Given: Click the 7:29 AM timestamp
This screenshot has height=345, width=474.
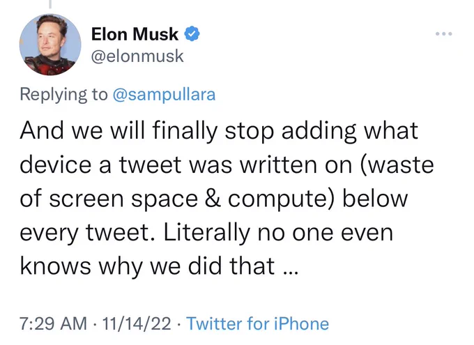Looking at the screenshot, I should tap(53, 323).
